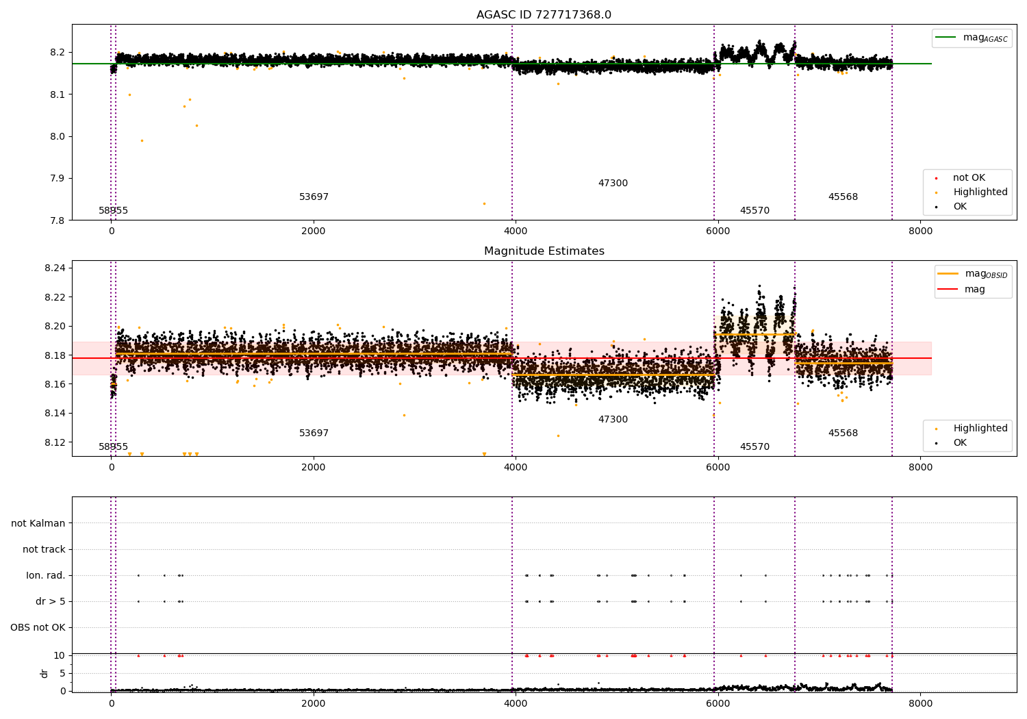
Task: Click y-axis tick 8.12 in middle panel
Action: [x=55, y=443]
